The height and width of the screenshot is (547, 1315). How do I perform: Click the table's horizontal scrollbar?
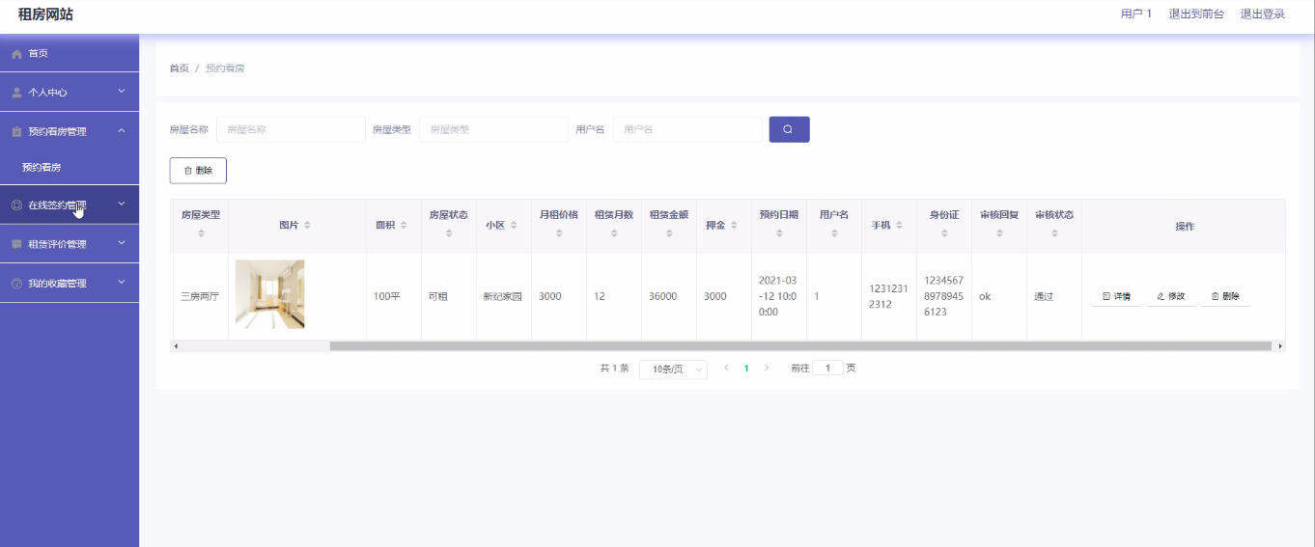click(x=799, y=345)
